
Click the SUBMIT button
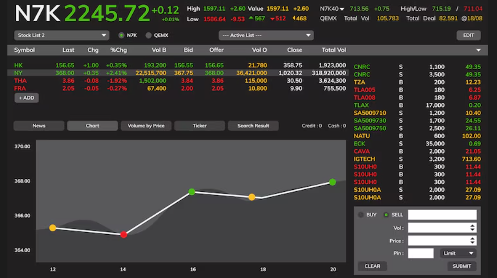pos(462,266)
